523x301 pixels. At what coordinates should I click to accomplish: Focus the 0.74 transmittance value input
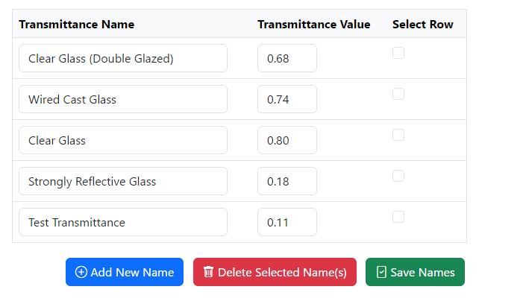(287, 99)
